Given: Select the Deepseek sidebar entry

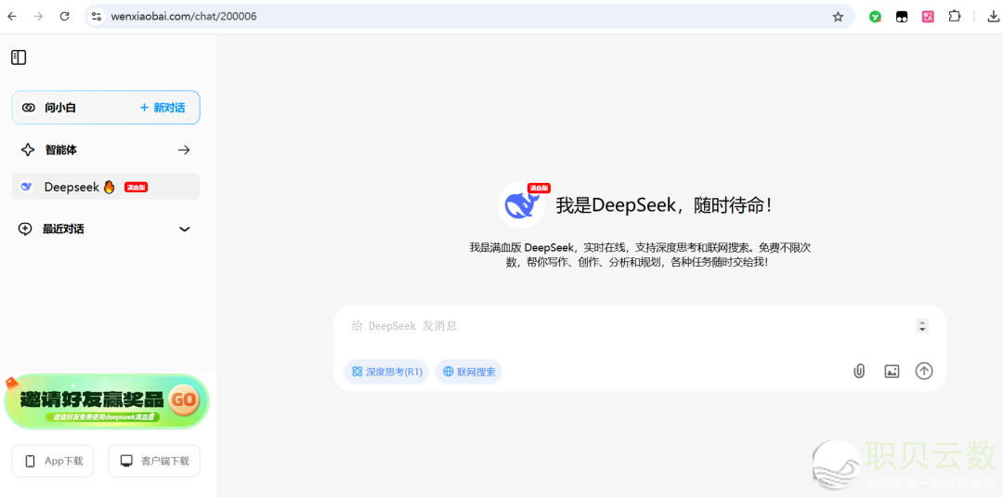Looking at the screenshot, I should coord(106,186).
